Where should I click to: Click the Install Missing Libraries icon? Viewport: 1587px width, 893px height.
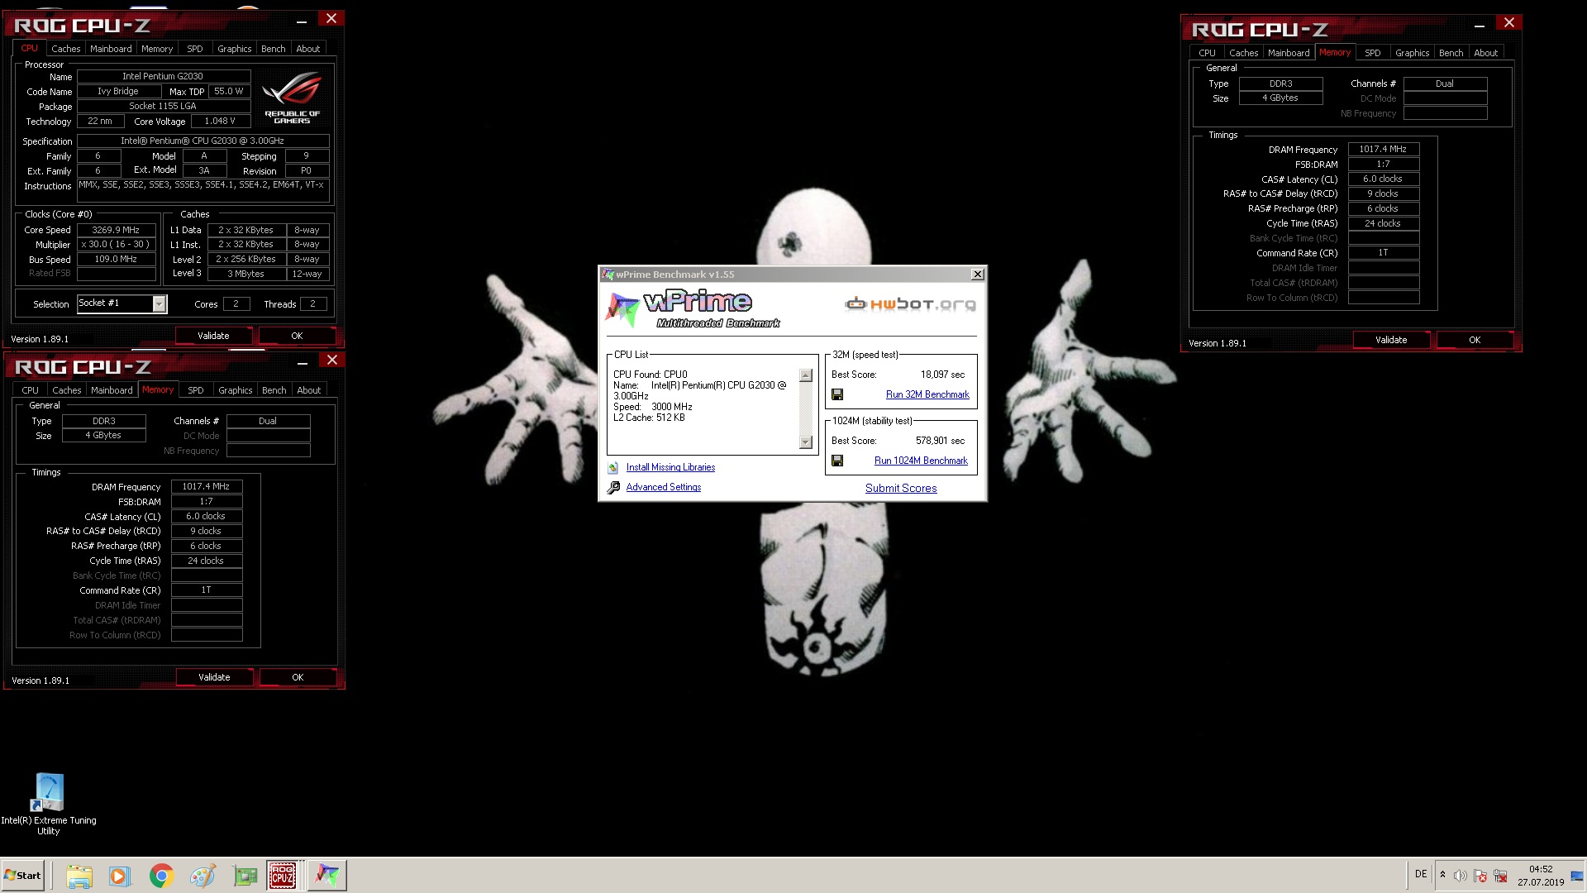coord(613,468)
